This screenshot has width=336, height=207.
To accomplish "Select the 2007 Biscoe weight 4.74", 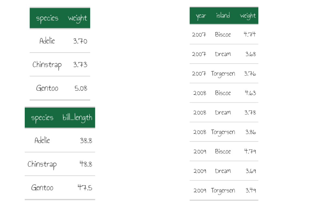I will [250, 34].
